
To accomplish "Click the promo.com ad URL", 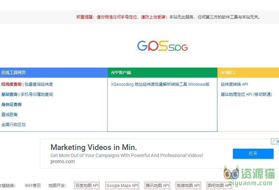I will [63, 161].
